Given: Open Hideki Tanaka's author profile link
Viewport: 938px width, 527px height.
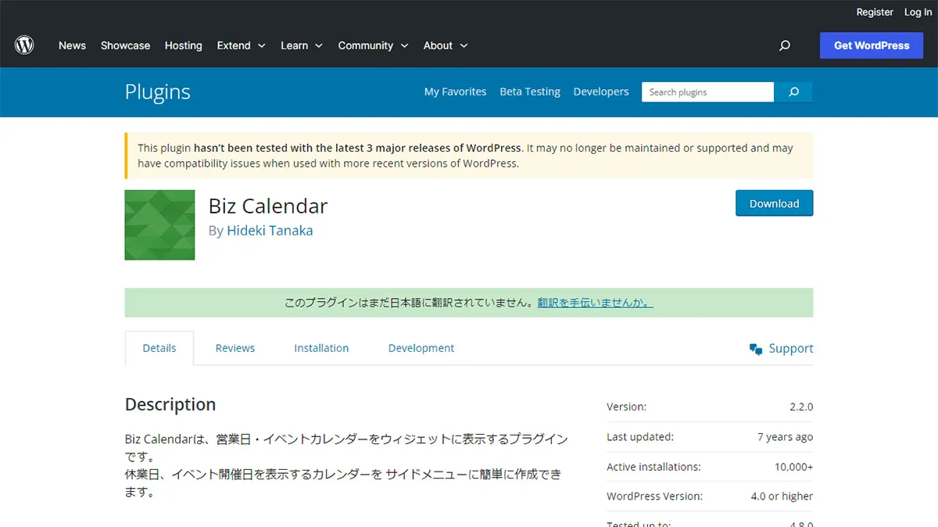Looking at the screenshot, I should pos(270,230).
